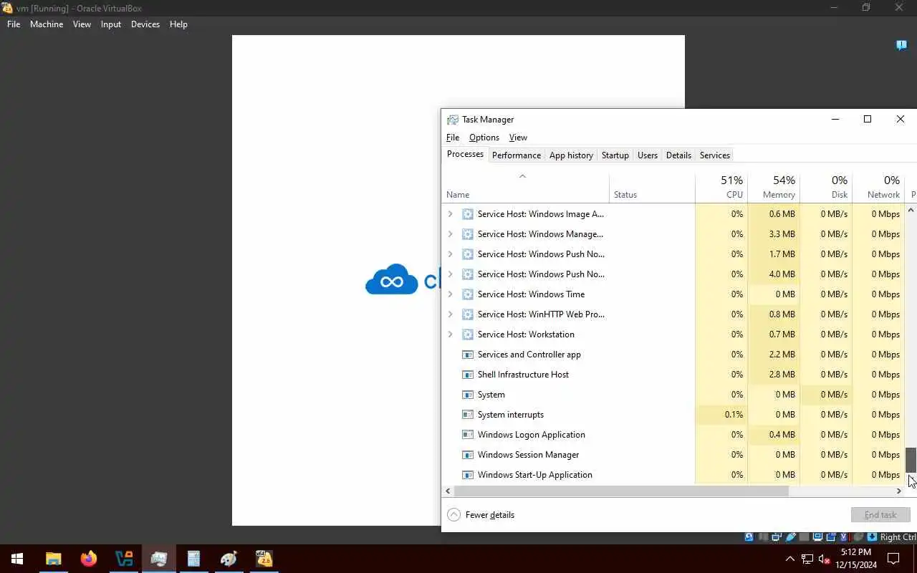Screen dimensions: 917x573
Task: Click the VirtualBox USB status icon
Action: pos(791,537)
